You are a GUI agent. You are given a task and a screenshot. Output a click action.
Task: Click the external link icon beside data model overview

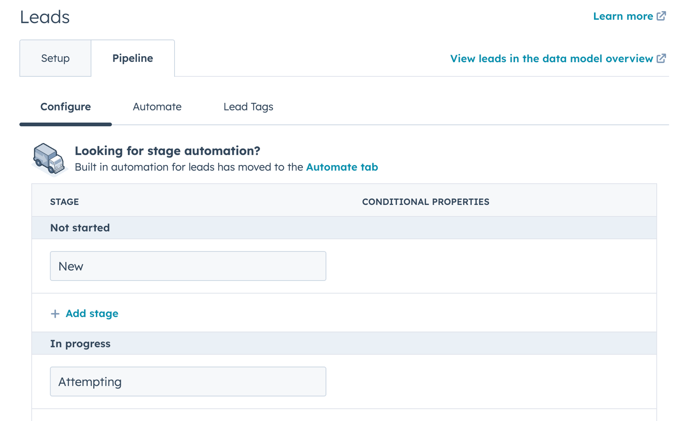(662, 58)
